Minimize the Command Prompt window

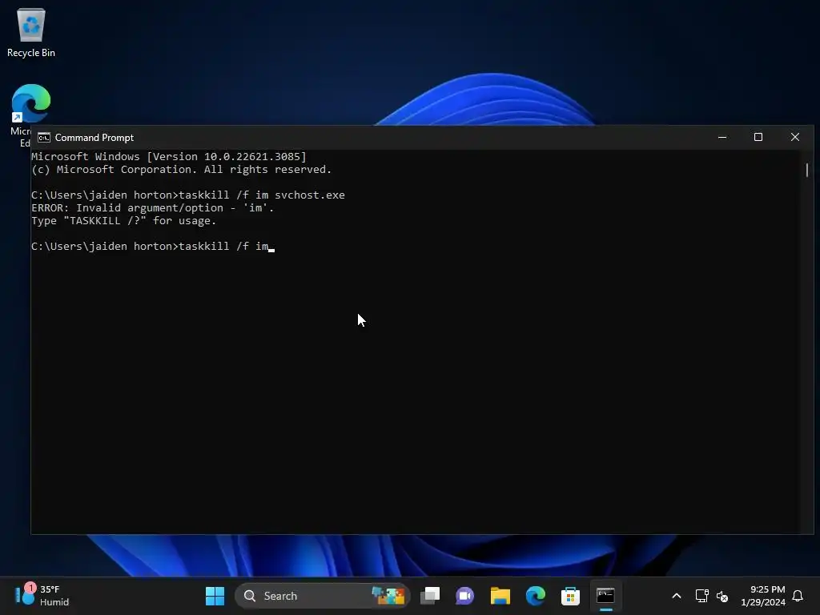(x=722, y=137)
